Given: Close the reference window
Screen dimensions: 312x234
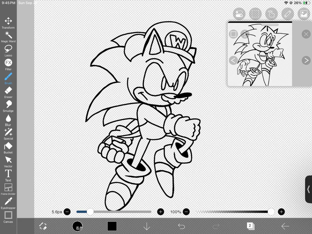Looking at the screenshot, I should 306,34.
